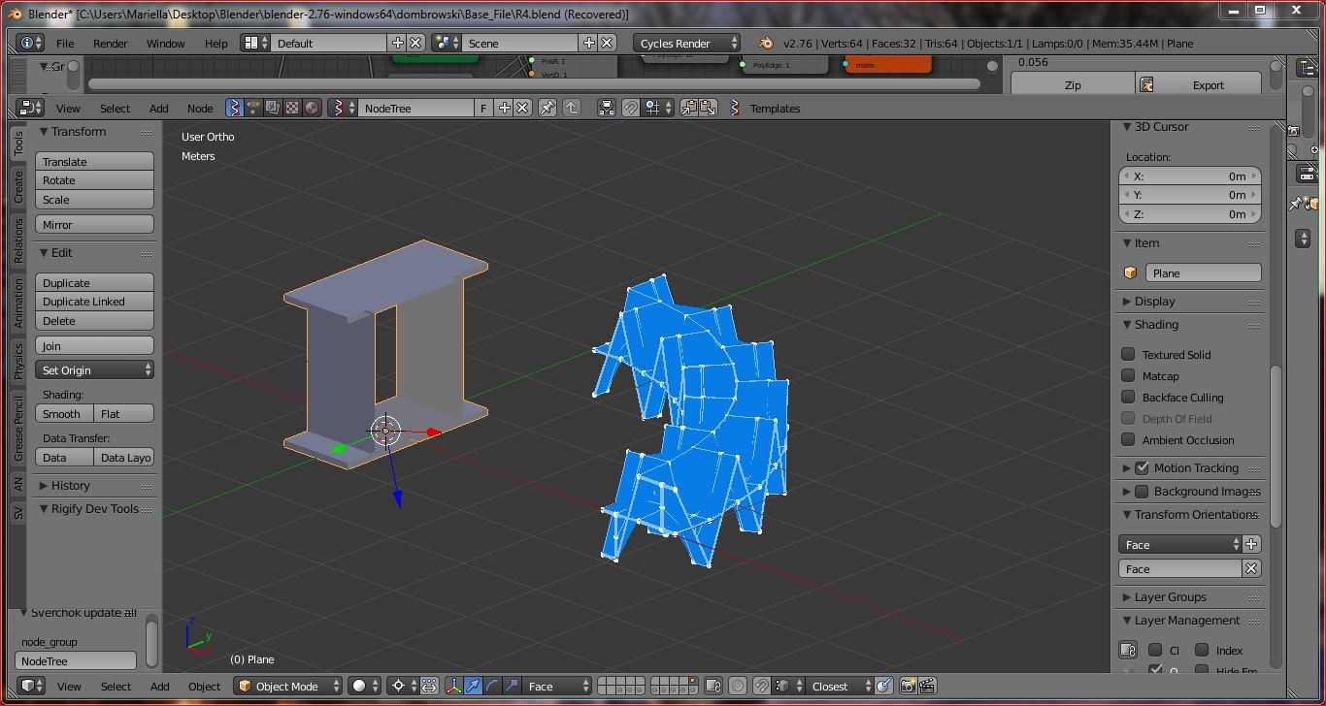The height and width of the screenshot is (706, 1326).
Task: Enable the Background Images checkbox
Action: 1143,492
